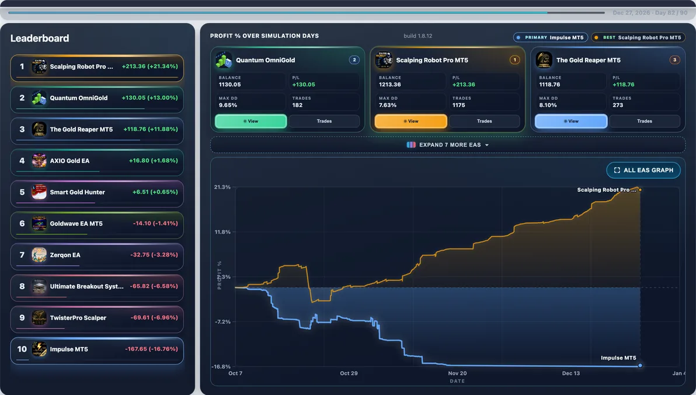Screen dimensions: 696x395
Task: Click the Impulse MT5 leaderboard icon
Action: pyautogui.click(x=39, y=349)
